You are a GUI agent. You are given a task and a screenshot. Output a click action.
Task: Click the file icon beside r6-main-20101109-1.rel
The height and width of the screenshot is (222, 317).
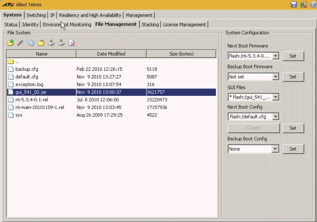11,107
